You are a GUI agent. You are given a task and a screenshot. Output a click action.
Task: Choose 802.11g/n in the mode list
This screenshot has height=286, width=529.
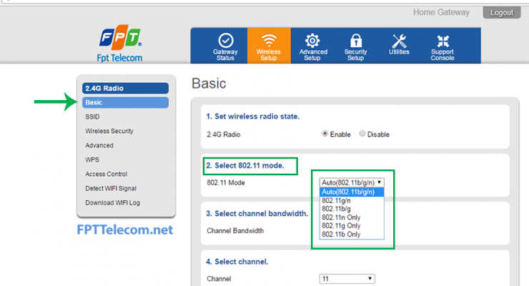(x=352, y=200)
